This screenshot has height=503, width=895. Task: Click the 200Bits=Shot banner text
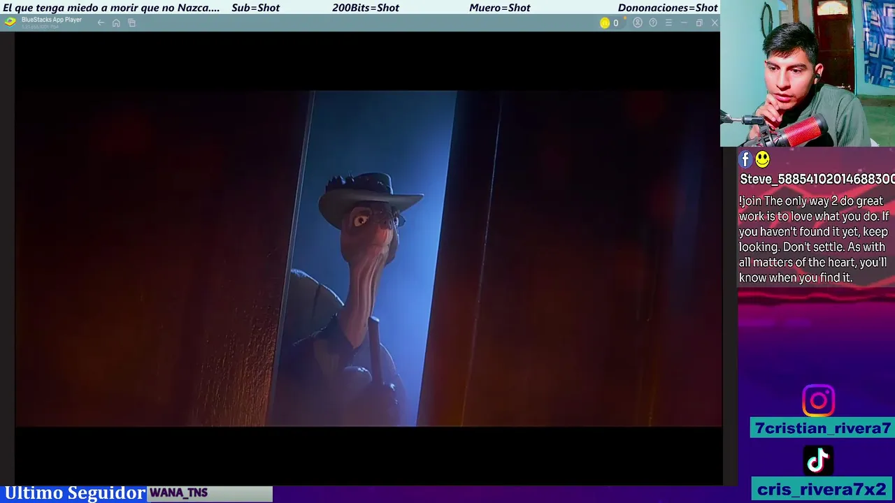click(x=366, y=8)
